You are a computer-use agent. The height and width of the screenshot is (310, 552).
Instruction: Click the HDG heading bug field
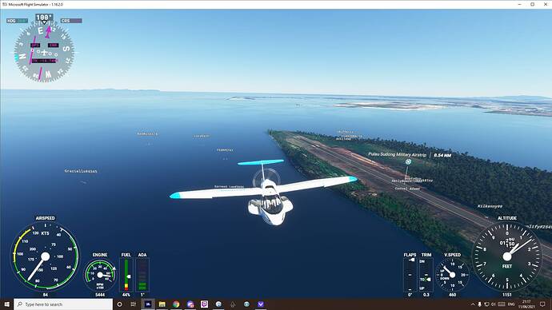click(17, 21)
